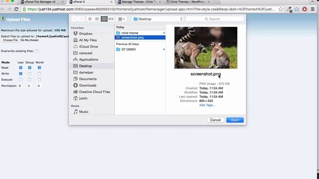
Task: Close the cPanel X tab
Action: (x=111, y=2)
